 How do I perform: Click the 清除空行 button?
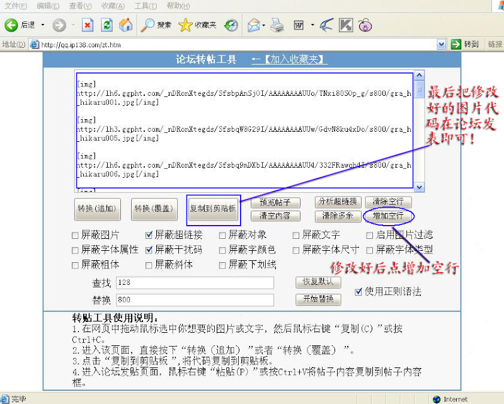coord(388,202)
